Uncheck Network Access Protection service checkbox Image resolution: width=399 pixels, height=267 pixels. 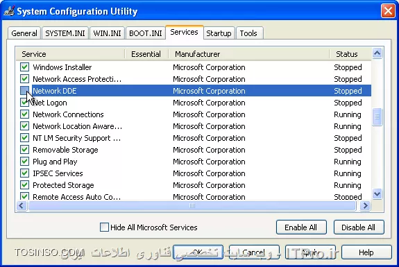click(x=25, y=79)
